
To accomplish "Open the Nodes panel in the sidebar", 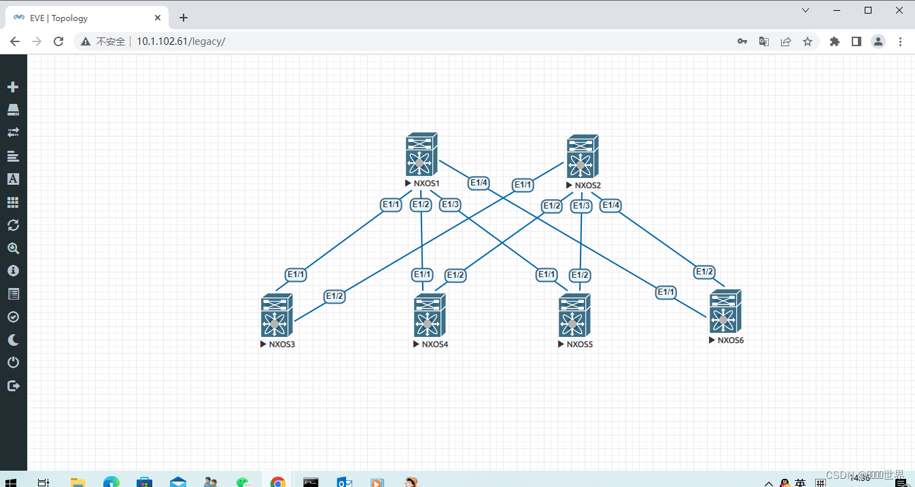I will coord(13,109).
